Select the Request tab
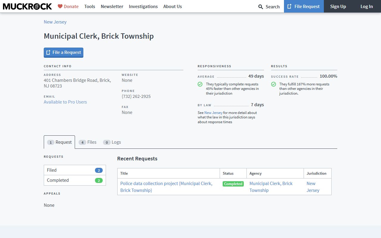The image size is (381, 238). [60, 142]
